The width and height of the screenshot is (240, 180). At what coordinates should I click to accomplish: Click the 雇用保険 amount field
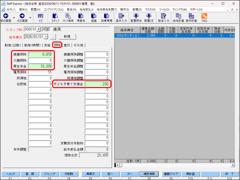coord(40,72)
